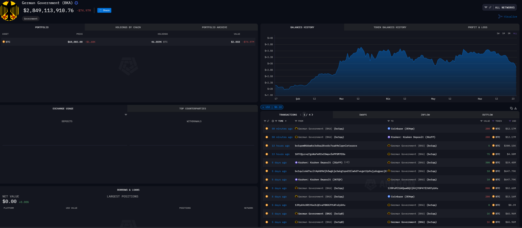This screenshot has height=228, width=522.
Task: Remove the USD ≥ $0.10 filter chip
Action: click(x=263, y=107)
